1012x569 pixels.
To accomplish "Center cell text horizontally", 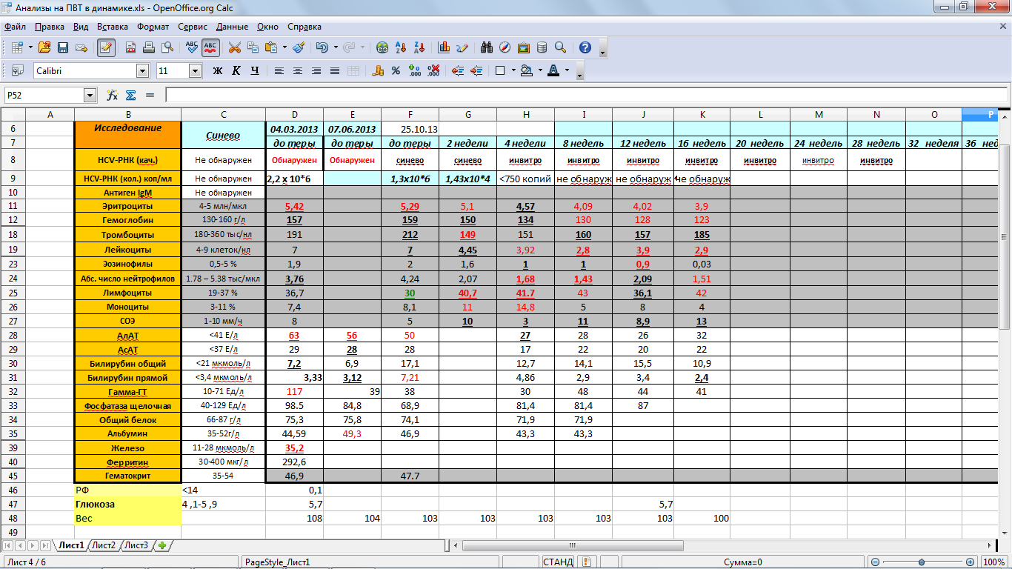I will point(298,71).
